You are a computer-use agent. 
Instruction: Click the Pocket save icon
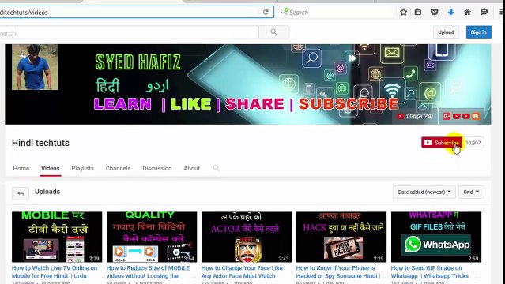pyautogui.click(x=435, y=12)
